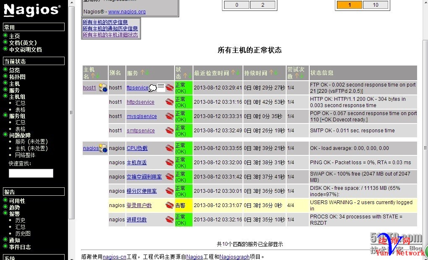
Task: Open 通知 in the sidebar
Action: point(14,240)
